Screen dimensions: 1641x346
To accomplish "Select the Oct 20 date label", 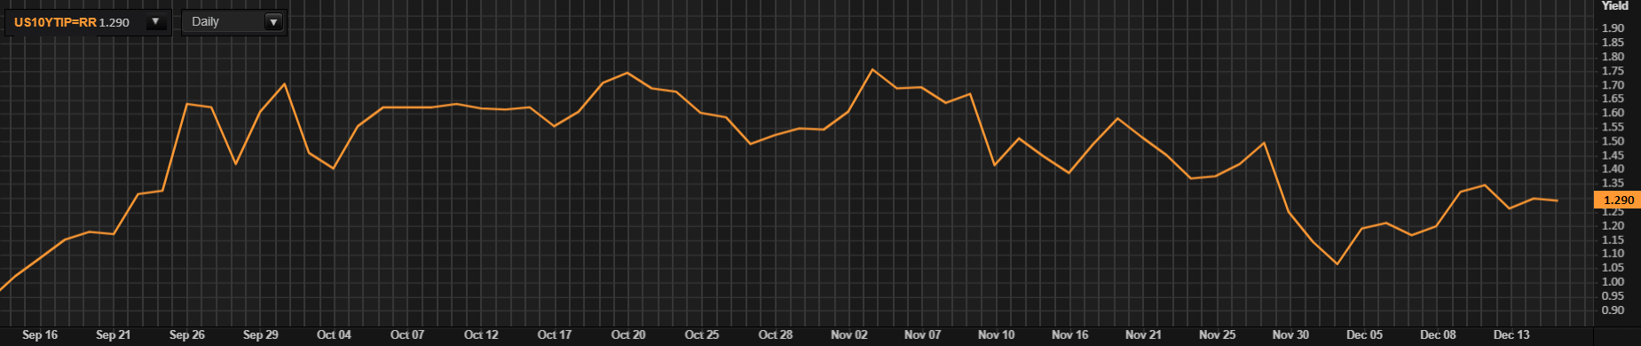I will point(628,334).
